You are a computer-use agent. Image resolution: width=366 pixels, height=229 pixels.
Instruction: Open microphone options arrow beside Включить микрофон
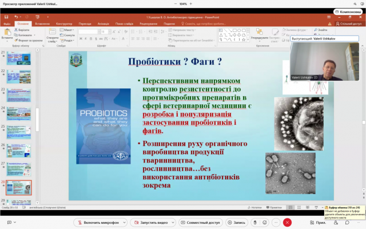(x=125, y=223)
